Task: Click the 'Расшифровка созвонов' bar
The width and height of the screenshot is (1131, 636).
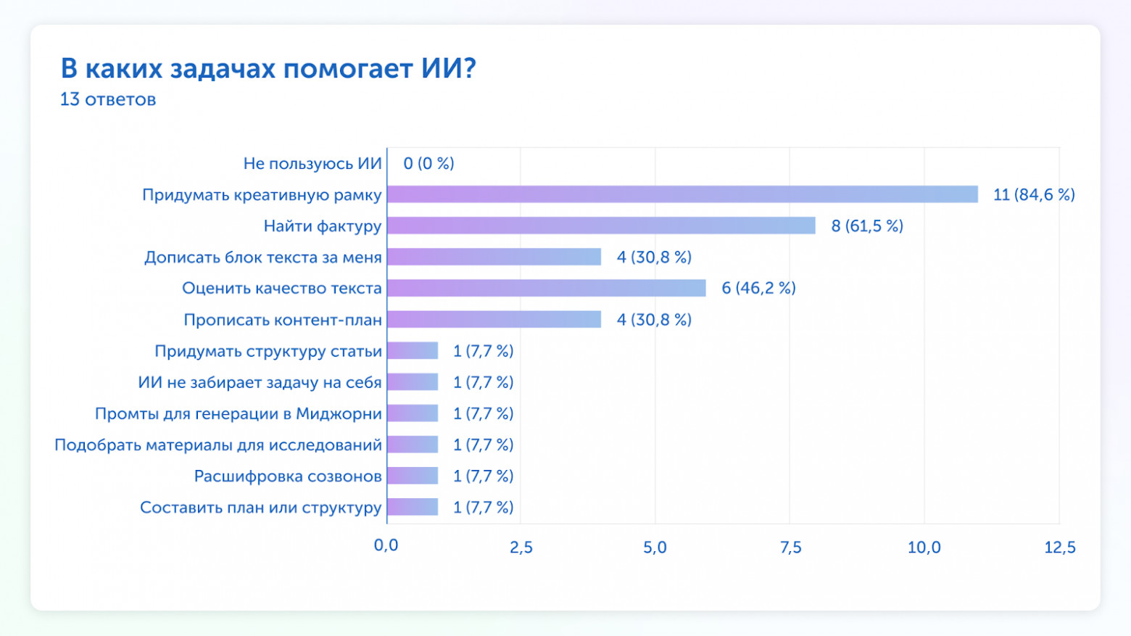Action: pos(411,476)
